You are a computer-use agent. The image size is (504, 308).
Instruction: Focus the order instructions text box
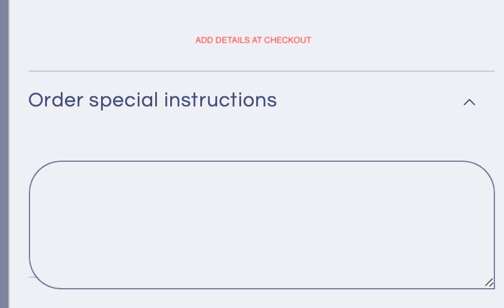[262, 224]
